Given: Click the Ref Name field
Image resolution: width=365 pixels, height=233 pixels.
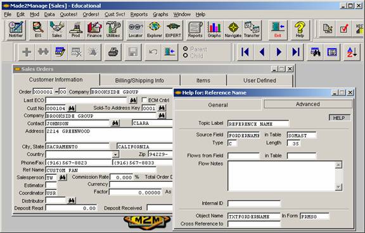Looking at the screenshot, I should [101, 170].
